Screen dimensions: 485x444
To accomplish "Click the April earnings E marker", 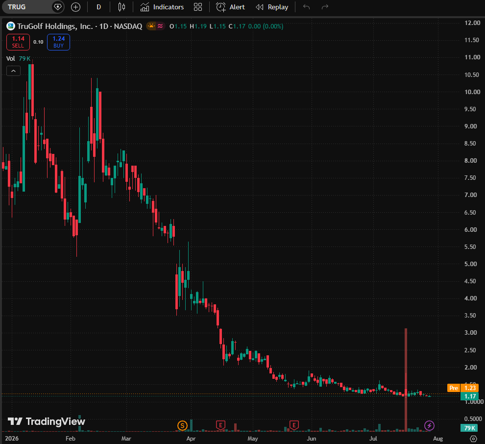I will click(x=220, y=425).
